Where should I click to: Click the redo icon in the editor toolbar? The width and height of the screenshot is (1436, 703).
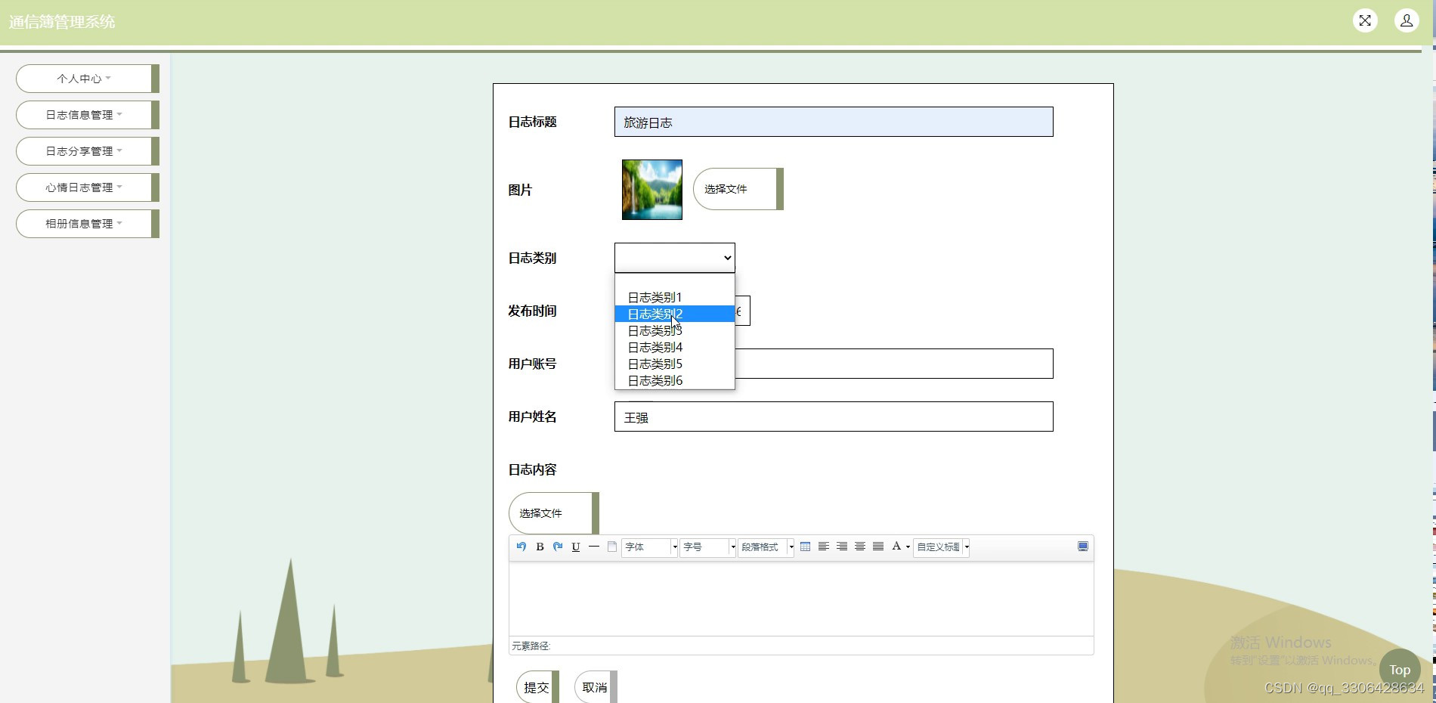(x=558, y=547)
